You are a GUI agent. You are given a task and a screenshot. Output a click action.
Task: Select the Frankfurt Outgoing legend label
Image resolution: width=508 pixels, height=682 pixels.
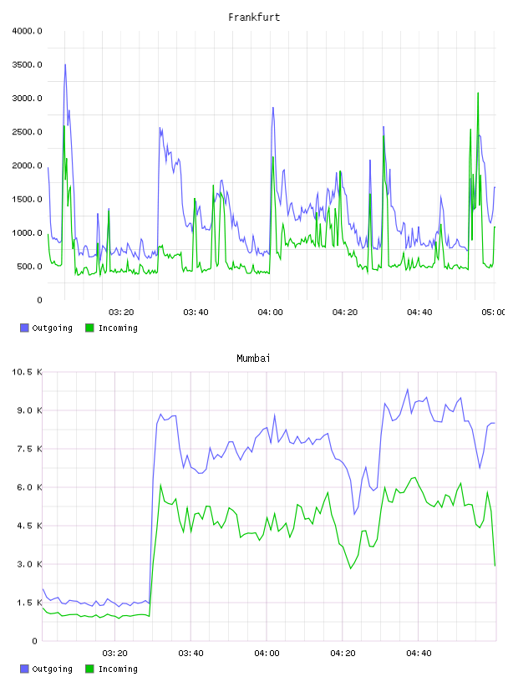point(52,328)
